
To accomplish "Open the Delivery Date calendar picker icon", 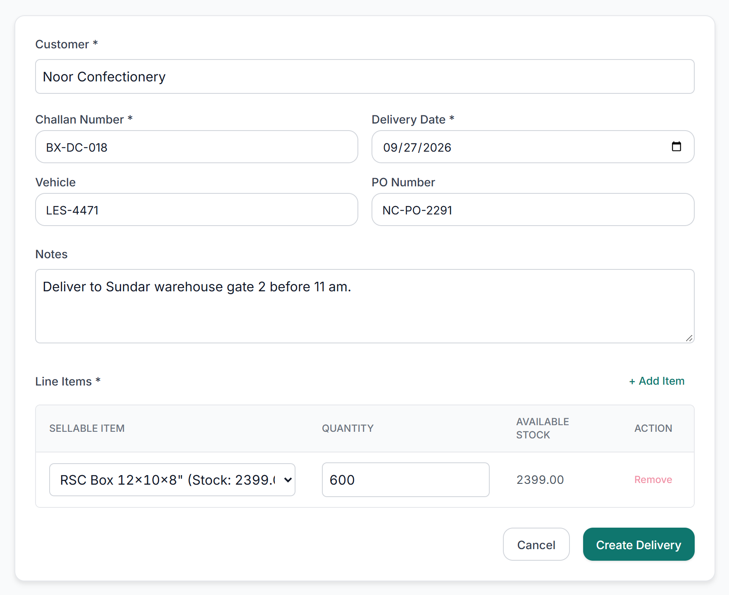I will point(676,146).
